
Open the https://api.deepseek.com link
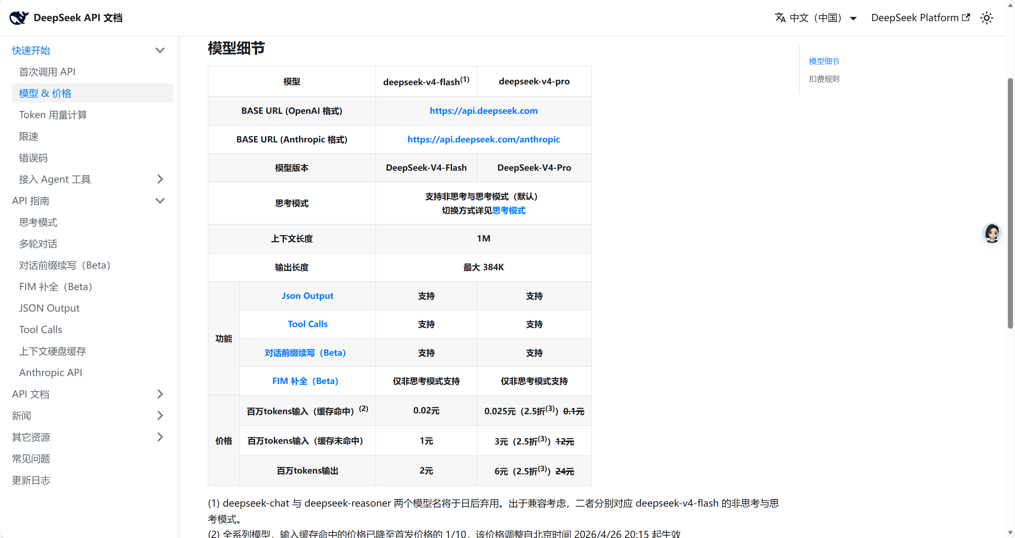[483, 111]
